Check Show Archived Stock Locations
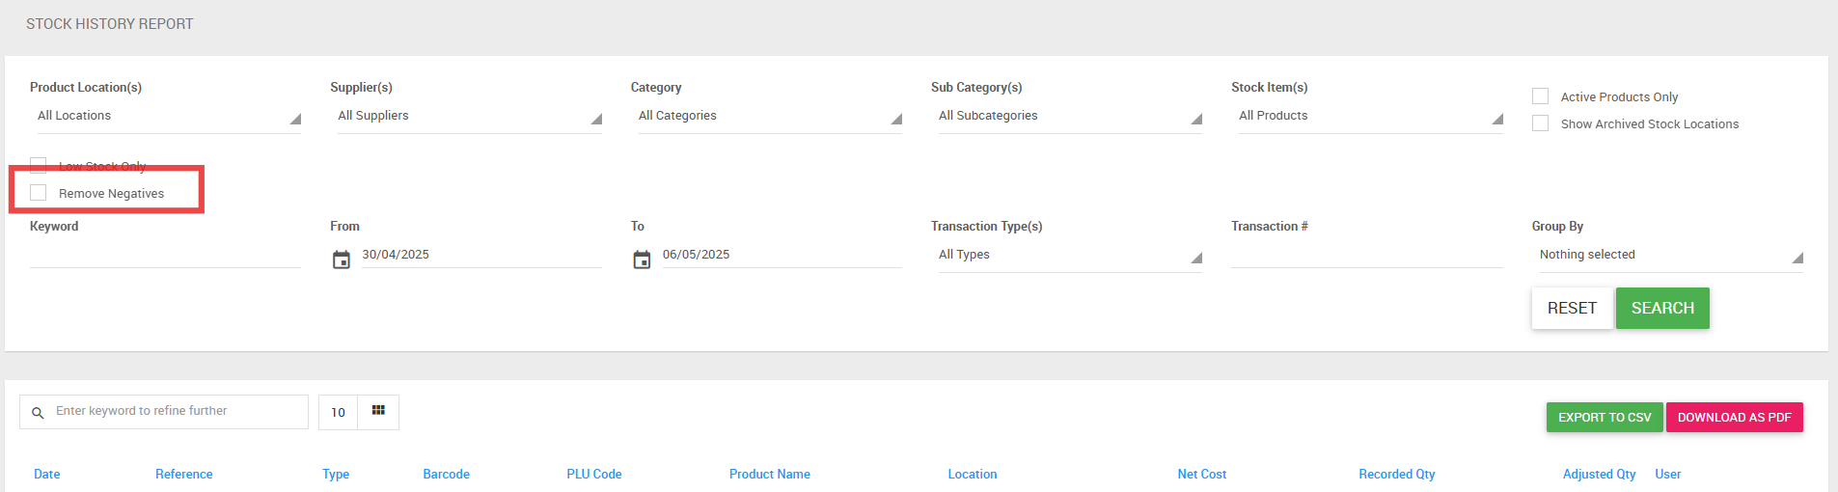Image resolution: width=1838 pixels, height=492 pixels. [1541, 123]
